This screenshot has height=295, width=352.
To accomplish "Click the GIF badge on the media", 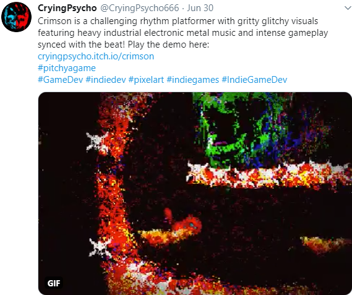I will click(54, 283).
